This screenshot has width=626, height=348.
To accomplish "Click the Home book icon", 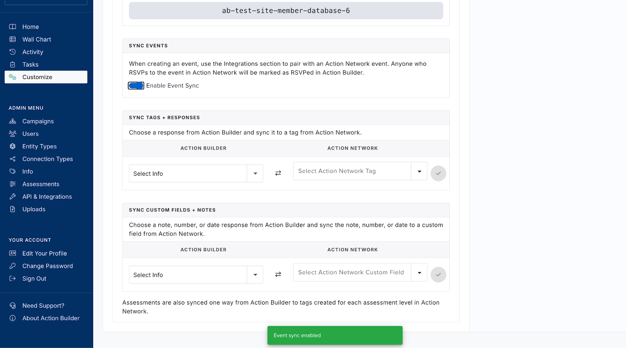I will (x=13, y=27).
